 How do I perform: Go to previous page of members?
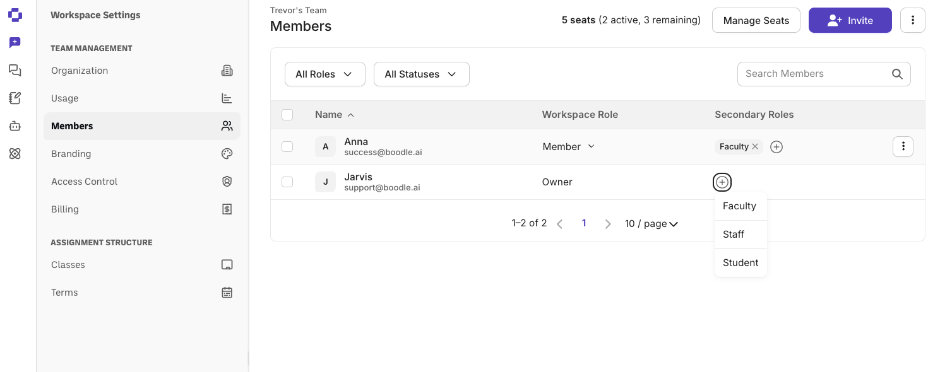[559, 224]
